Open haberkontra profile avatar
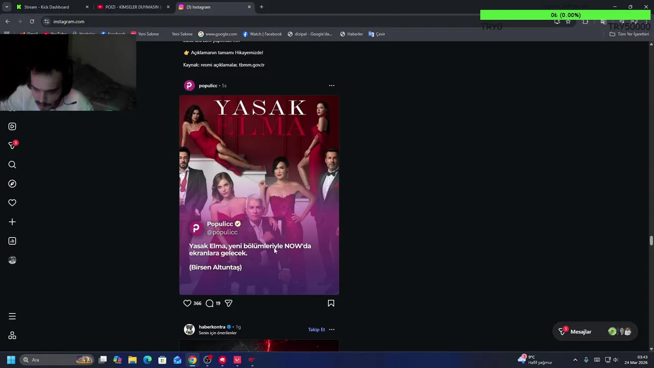The width and height of the screenshot is (654, 368). click(189, 330)
